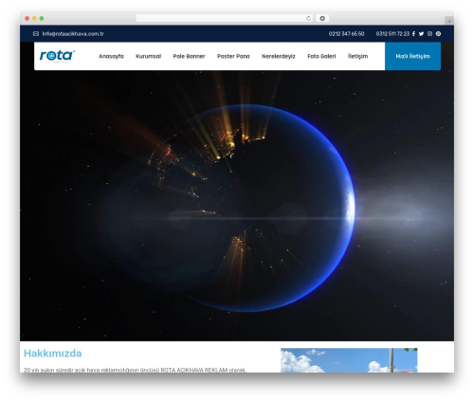Open a new browser tab with plus button

[449, 21]
